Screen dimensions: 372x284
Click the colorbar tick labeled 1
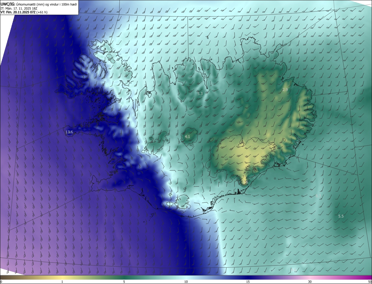tap(62, 282)
